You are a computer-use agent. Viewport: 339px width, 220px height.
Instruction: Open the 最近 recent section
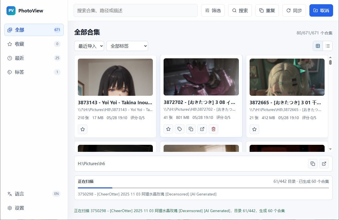click(34, 58)
